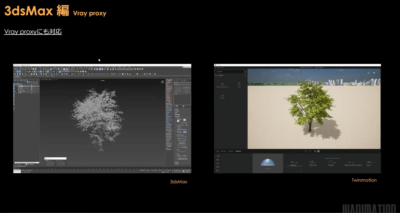This screenshot has width=400, height=213.
Task: Remove modifier with the stack trash icon
Action: pyautogui.click(x=183, y=106)
